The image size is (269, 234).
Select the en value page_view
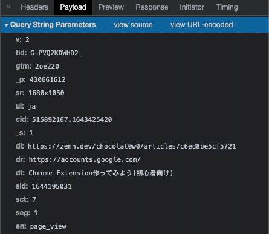tap(48, 227)
